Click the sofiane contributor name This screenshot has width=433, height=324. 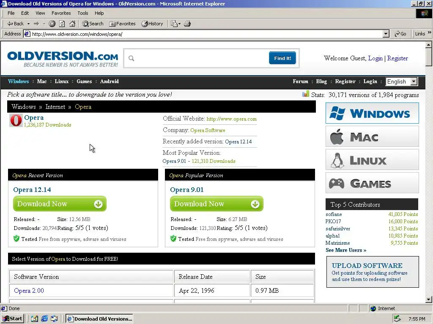[x=334, y=214]
